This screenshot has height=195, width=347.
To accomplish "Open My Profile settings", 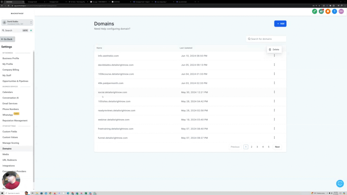I will click(8, 64).
